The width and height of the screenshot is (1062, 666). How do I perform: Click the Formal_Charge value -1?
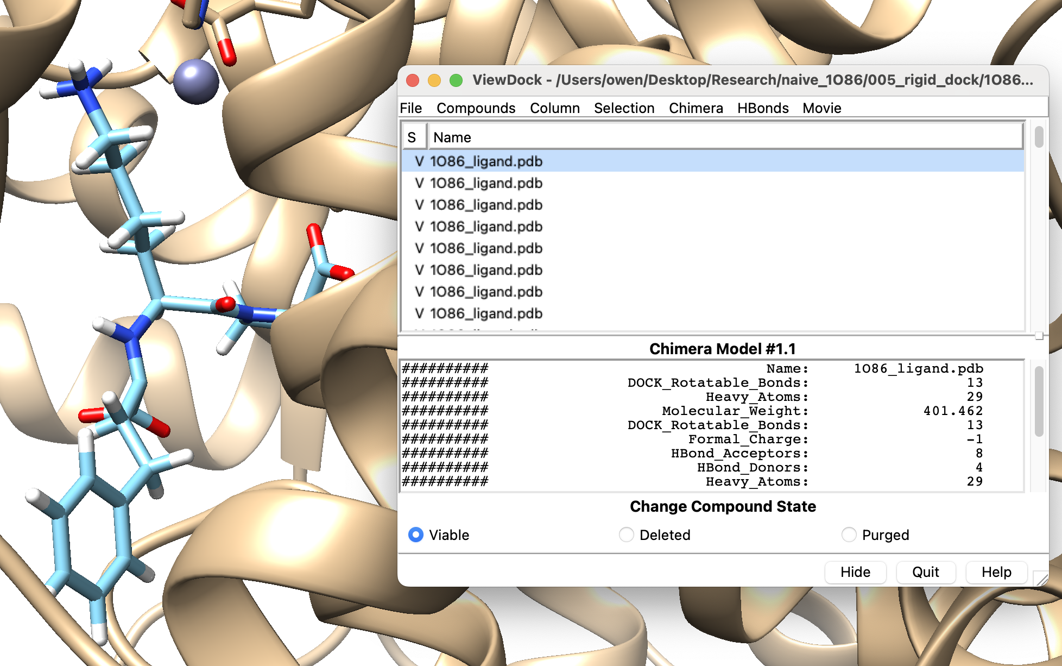point(975,439)
